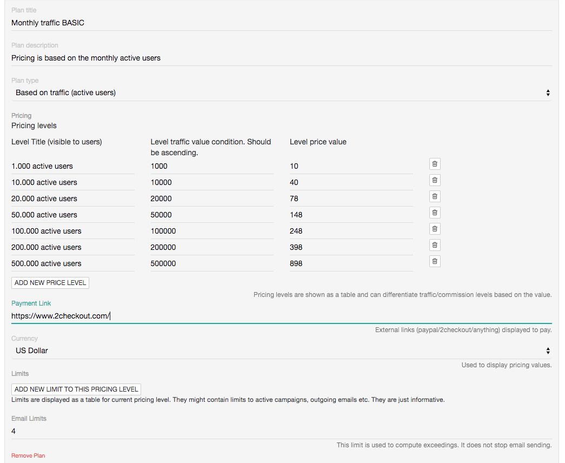Viewport: 565px width, 463px height.
Task: Edit the Plan description field
Action: click(x=282, y=58)
